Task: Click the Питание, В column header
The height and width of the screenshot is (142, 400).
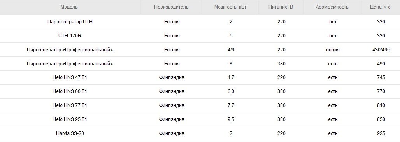Action: tap(281, 7)
